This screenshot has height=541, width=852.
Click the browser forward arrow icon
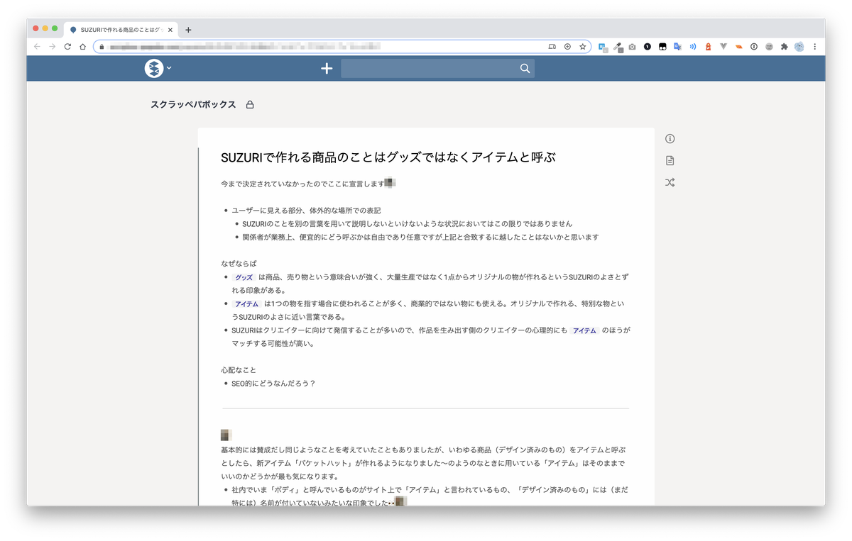coord(52,46)
